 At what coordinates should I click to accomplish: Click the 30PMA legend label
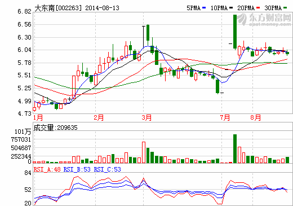point(273,8)
